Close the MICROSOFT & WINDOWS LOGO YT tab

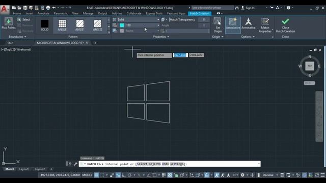click(x=87, y=43)
